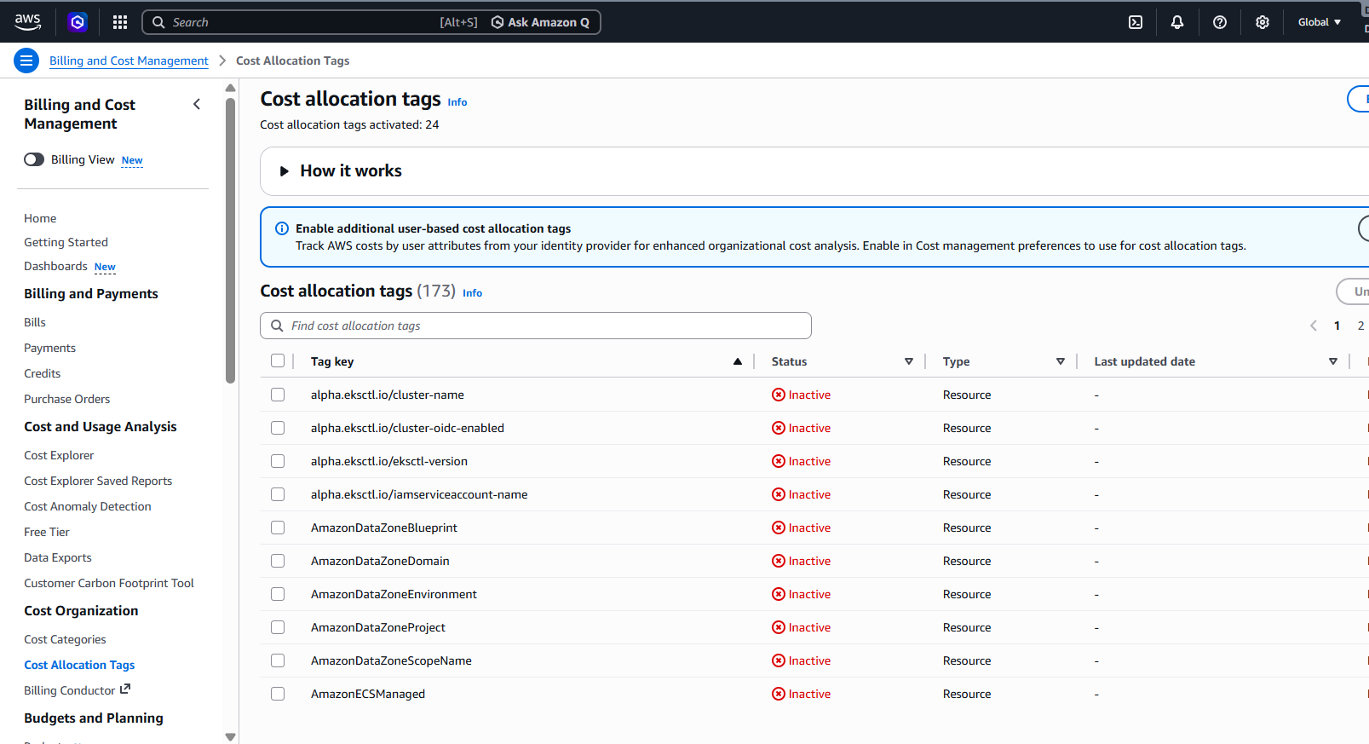Open the services grid menu icon
The height and width of the screenshot is (744, 1369).
pos(120,22)
